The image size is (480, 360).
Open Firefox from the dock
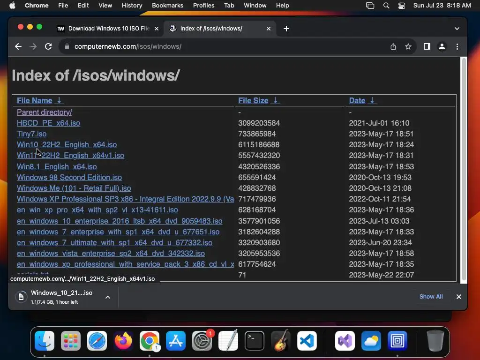[123, 341]
